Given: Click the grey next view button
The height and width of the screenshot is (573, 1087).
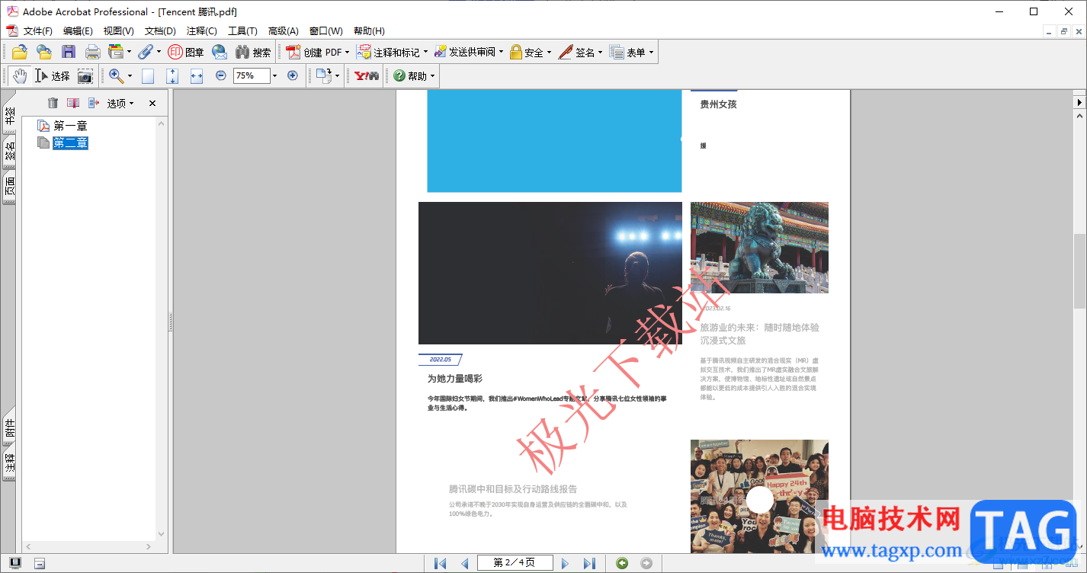Looking at the screenshot, I should pos(646,563).
